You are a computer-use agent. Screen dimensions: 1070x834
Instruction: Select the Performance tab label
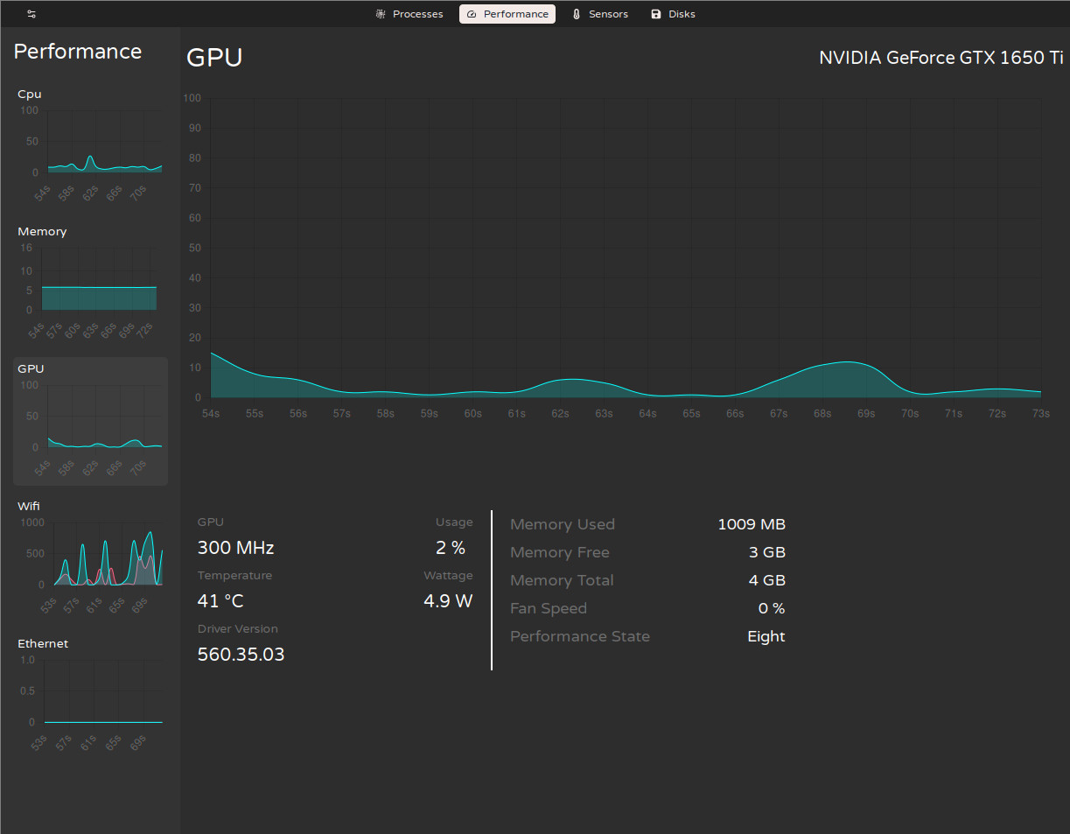516,14
